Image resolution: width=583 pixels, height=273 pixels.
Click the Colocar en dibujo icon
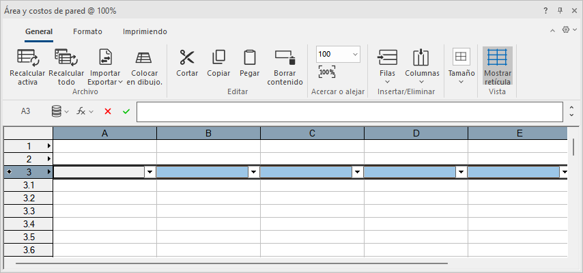pyautogui.click(x=143, y=58)
